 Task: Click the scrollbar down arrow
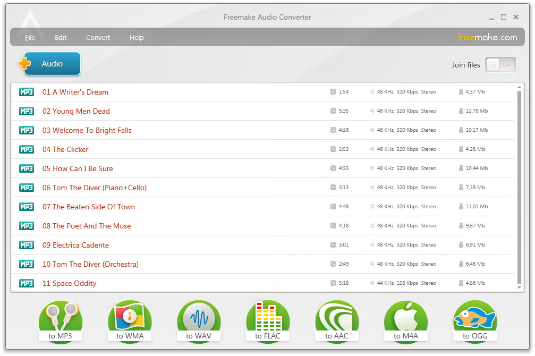520,287
